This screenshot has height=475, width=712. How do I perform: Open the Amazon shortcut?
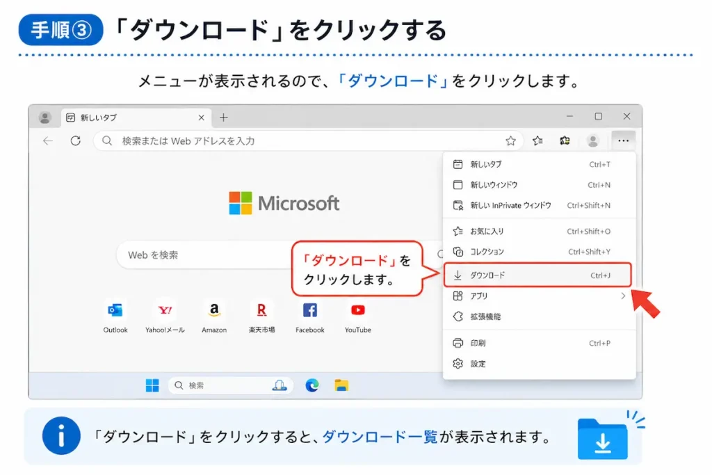214,317
